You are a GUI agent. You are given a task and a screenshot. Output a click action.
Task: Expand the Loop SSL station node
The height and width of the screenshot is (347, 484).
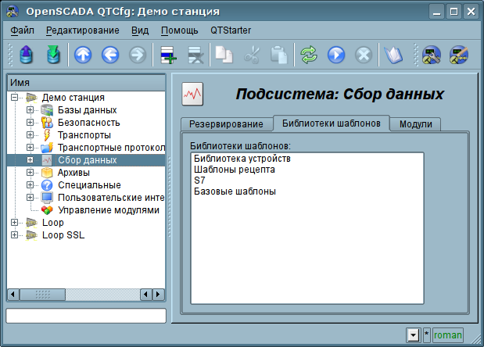click(x=14, y=235)
